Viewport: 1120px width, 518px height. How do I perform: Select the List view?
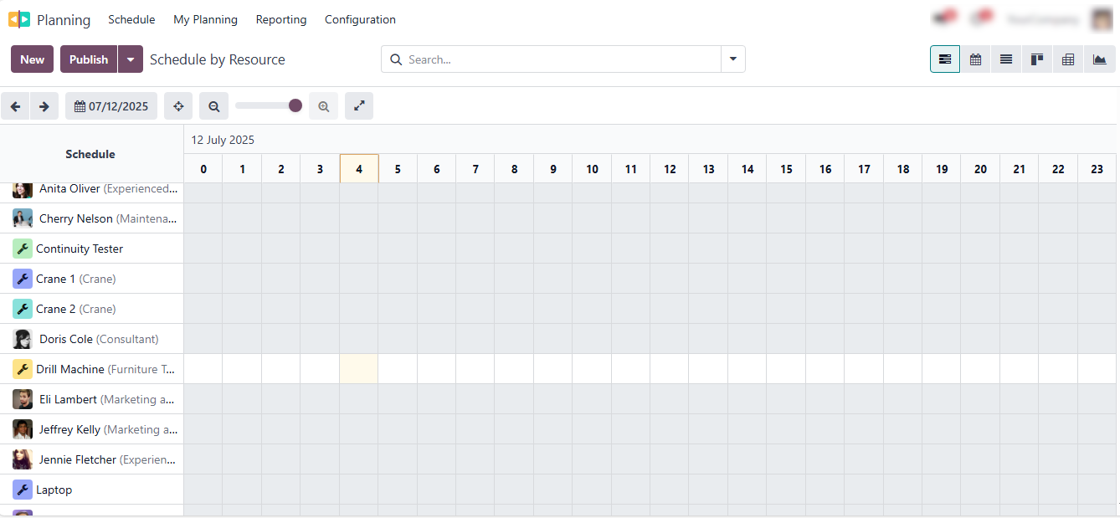pyautogui.click(x=1005, y=59)
